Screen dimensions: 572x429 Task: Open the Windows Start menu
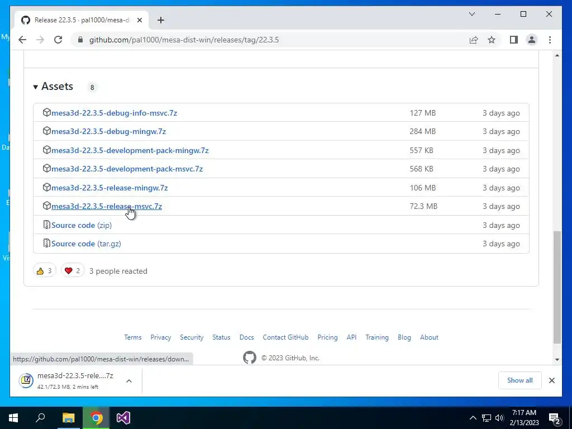point(13,418)
